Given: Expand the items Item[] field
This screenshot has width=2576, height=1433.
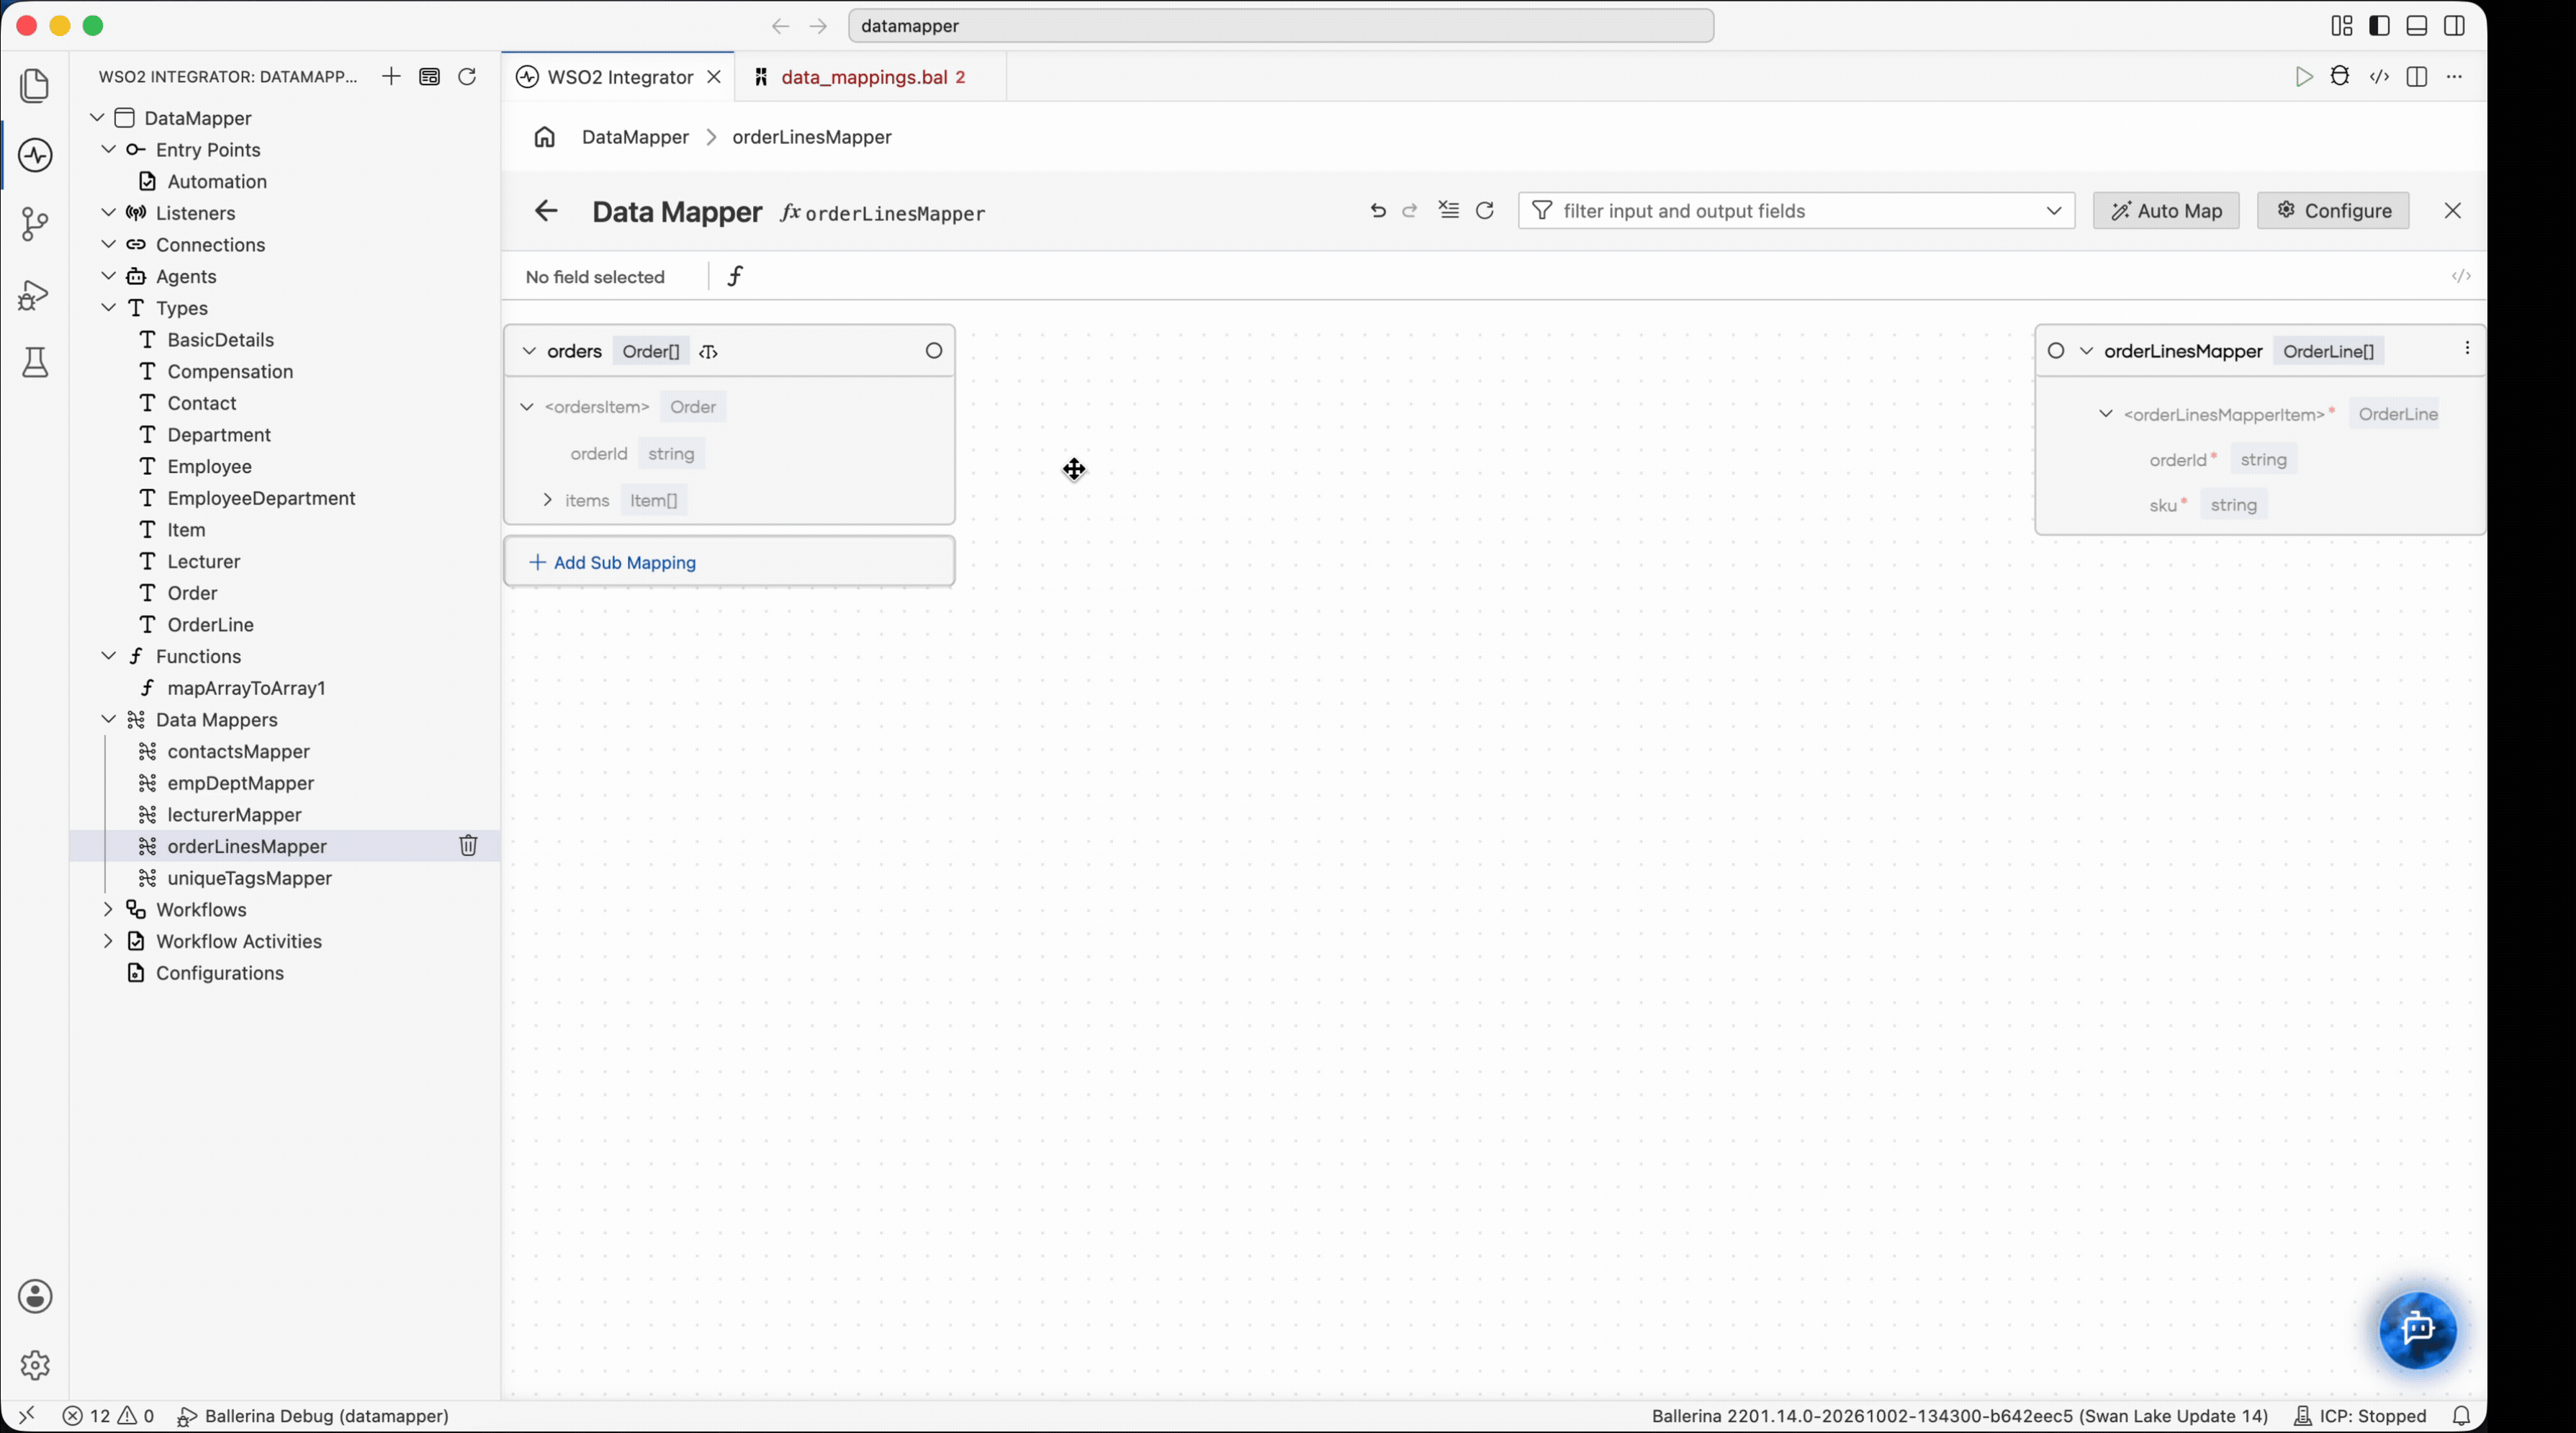Looking at the screenshot, I should pos(547,500).
